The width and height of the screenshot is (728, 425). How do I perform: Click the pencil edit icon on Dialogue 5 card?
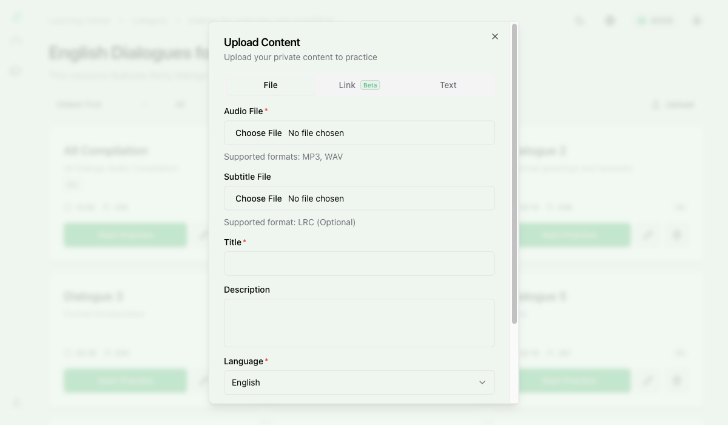(649, 381)
